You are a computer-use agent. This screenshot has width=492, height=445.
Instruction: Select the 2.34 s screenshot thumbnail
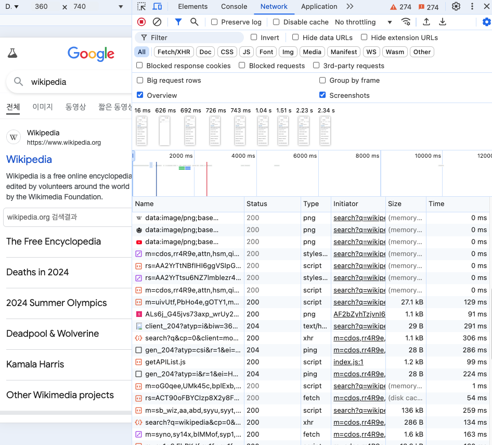[325, 131]
